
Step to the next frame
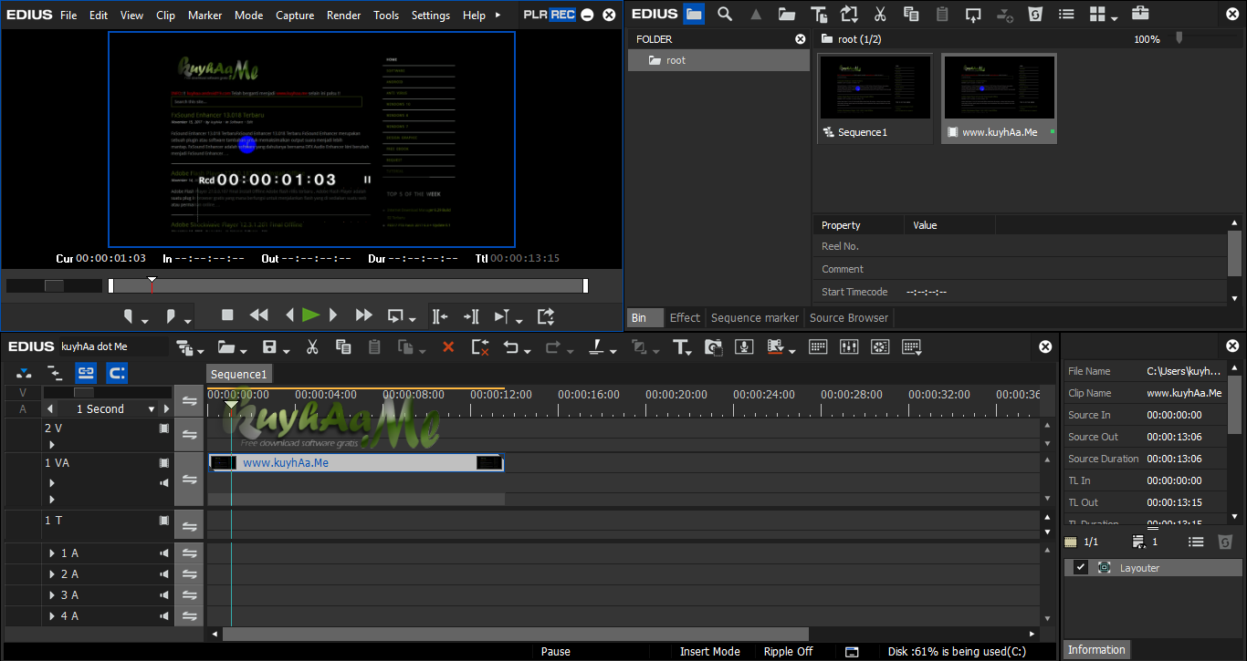(x=333, y=315)
